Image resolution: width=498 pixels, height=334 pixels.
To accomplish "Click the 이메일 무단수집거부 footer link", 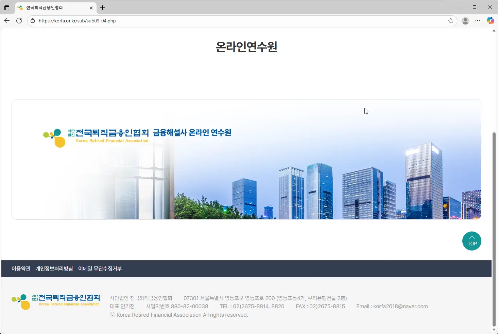I will tap(100, 268).
